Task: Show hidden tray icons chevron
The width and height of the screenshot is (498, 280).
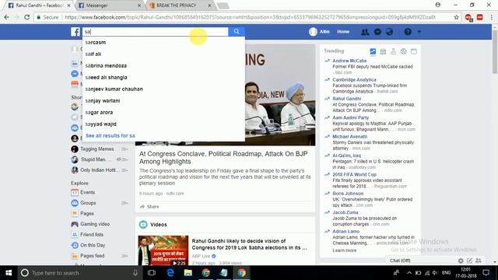Action: [409, 273]
